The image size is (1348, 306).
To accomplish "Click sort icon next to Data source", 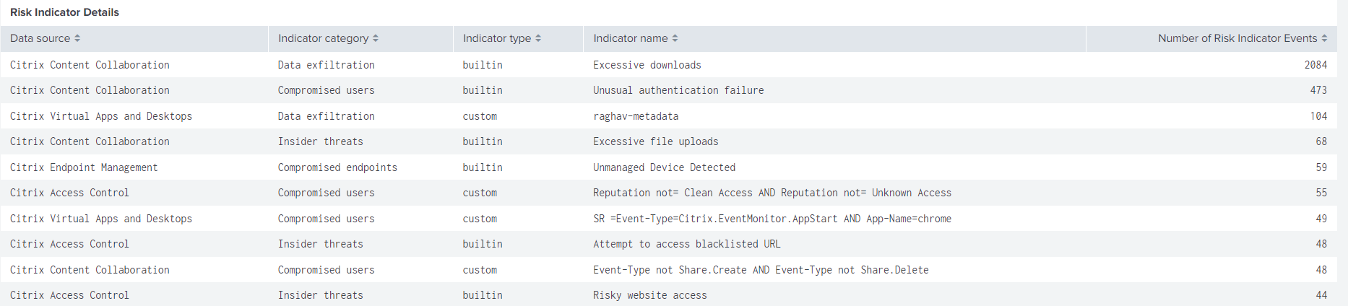I will coord(77,38).
